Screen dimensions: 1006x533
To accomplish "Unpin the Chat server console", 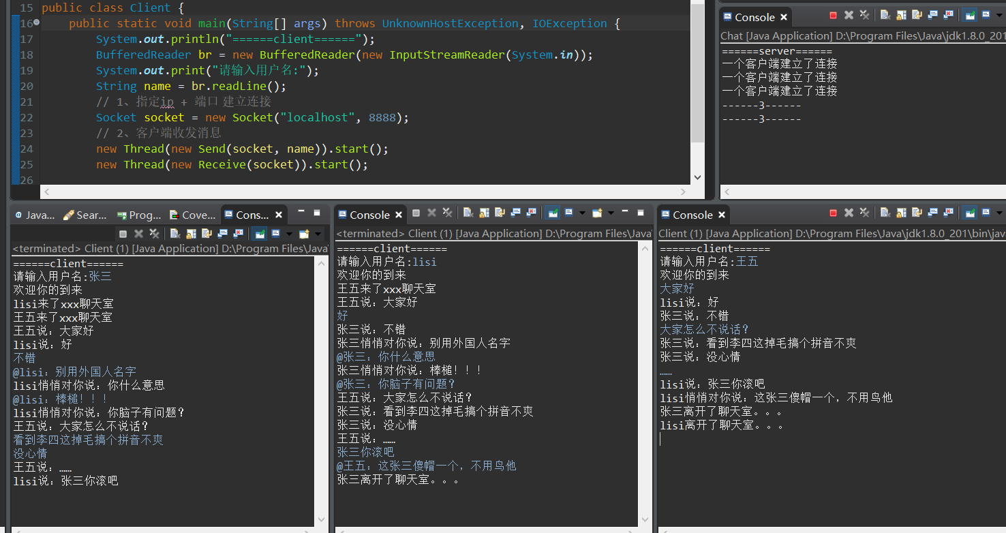I will click(969, 15).
